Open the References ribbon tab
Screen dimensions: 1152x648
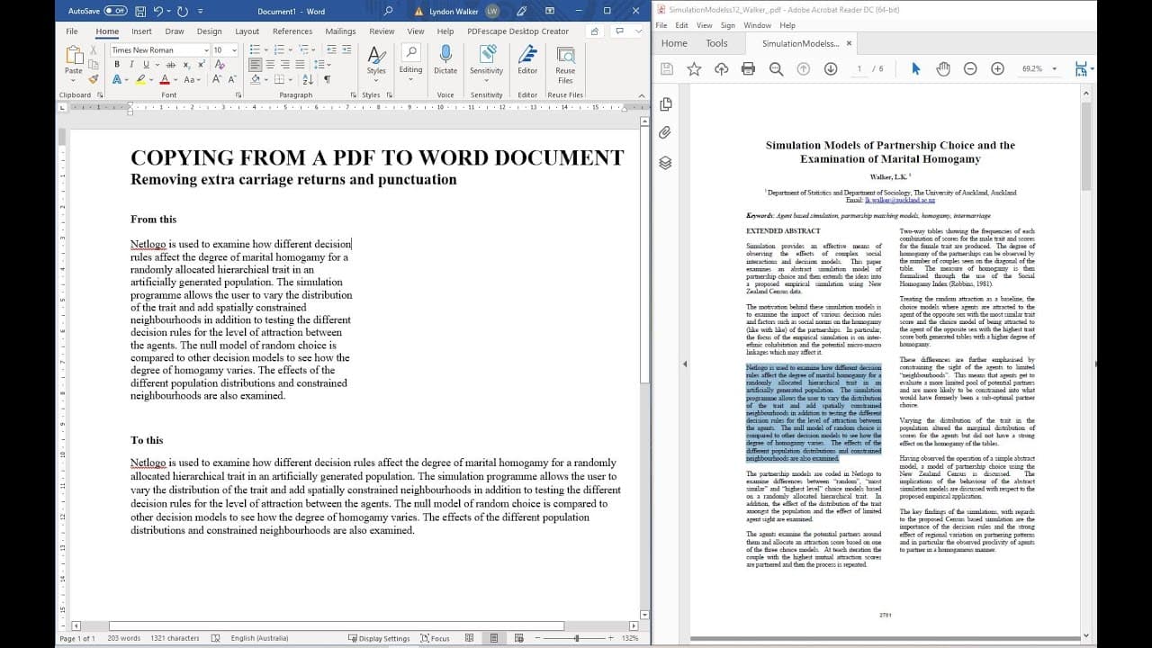coord(292,31)
